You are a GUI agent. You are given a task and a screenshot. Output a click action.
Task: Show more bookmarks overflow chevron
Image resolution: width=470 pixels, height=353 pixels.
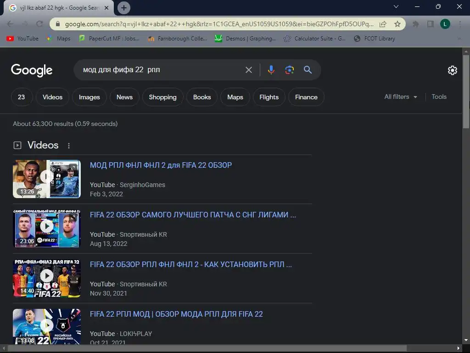click(x=459, y=39)
